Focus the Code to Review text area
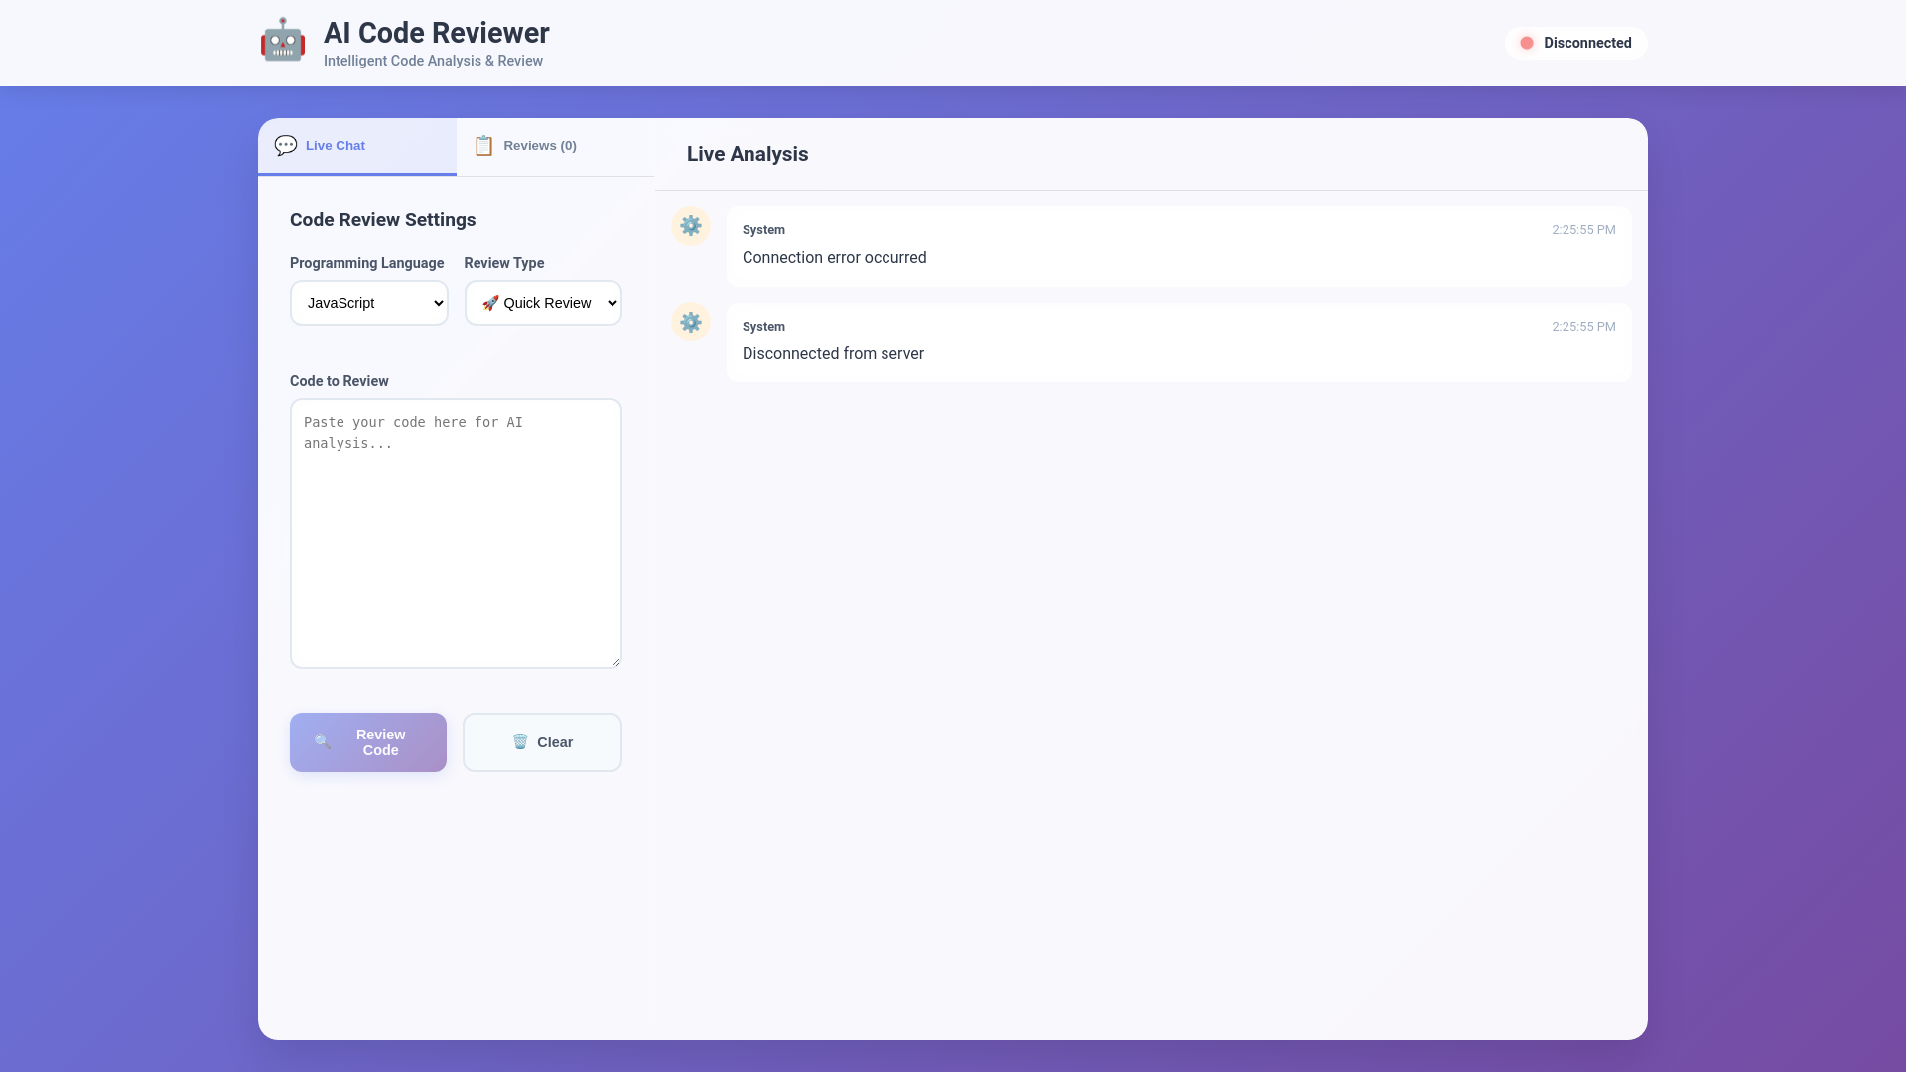 pos(456,533)
